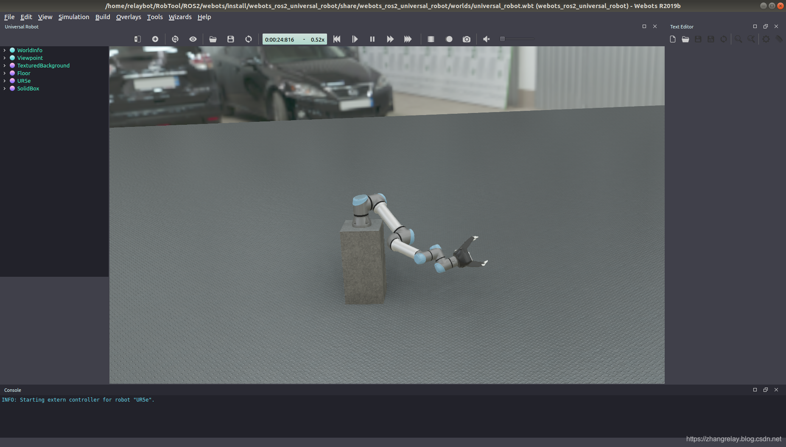The width and height of the screenshot is (786, 447).
Task: Expand the UR5e node
Action: [x=4, y=81]
